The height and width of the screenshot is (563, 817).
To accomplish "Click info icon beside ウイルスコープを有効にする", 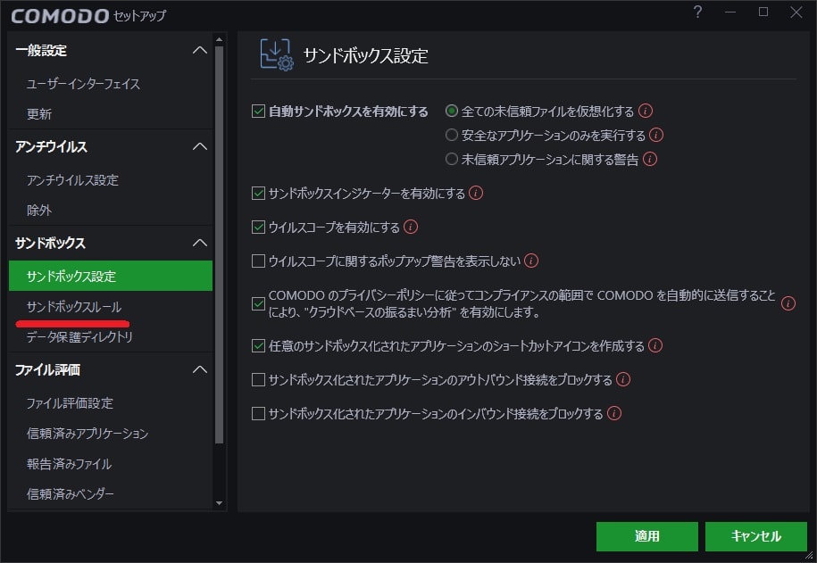I will point(411,227).
